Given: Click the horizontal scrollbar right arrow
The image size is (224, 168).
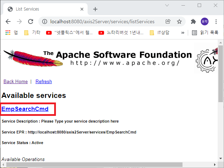Looking at the screenshot, I should coord(215,165).
